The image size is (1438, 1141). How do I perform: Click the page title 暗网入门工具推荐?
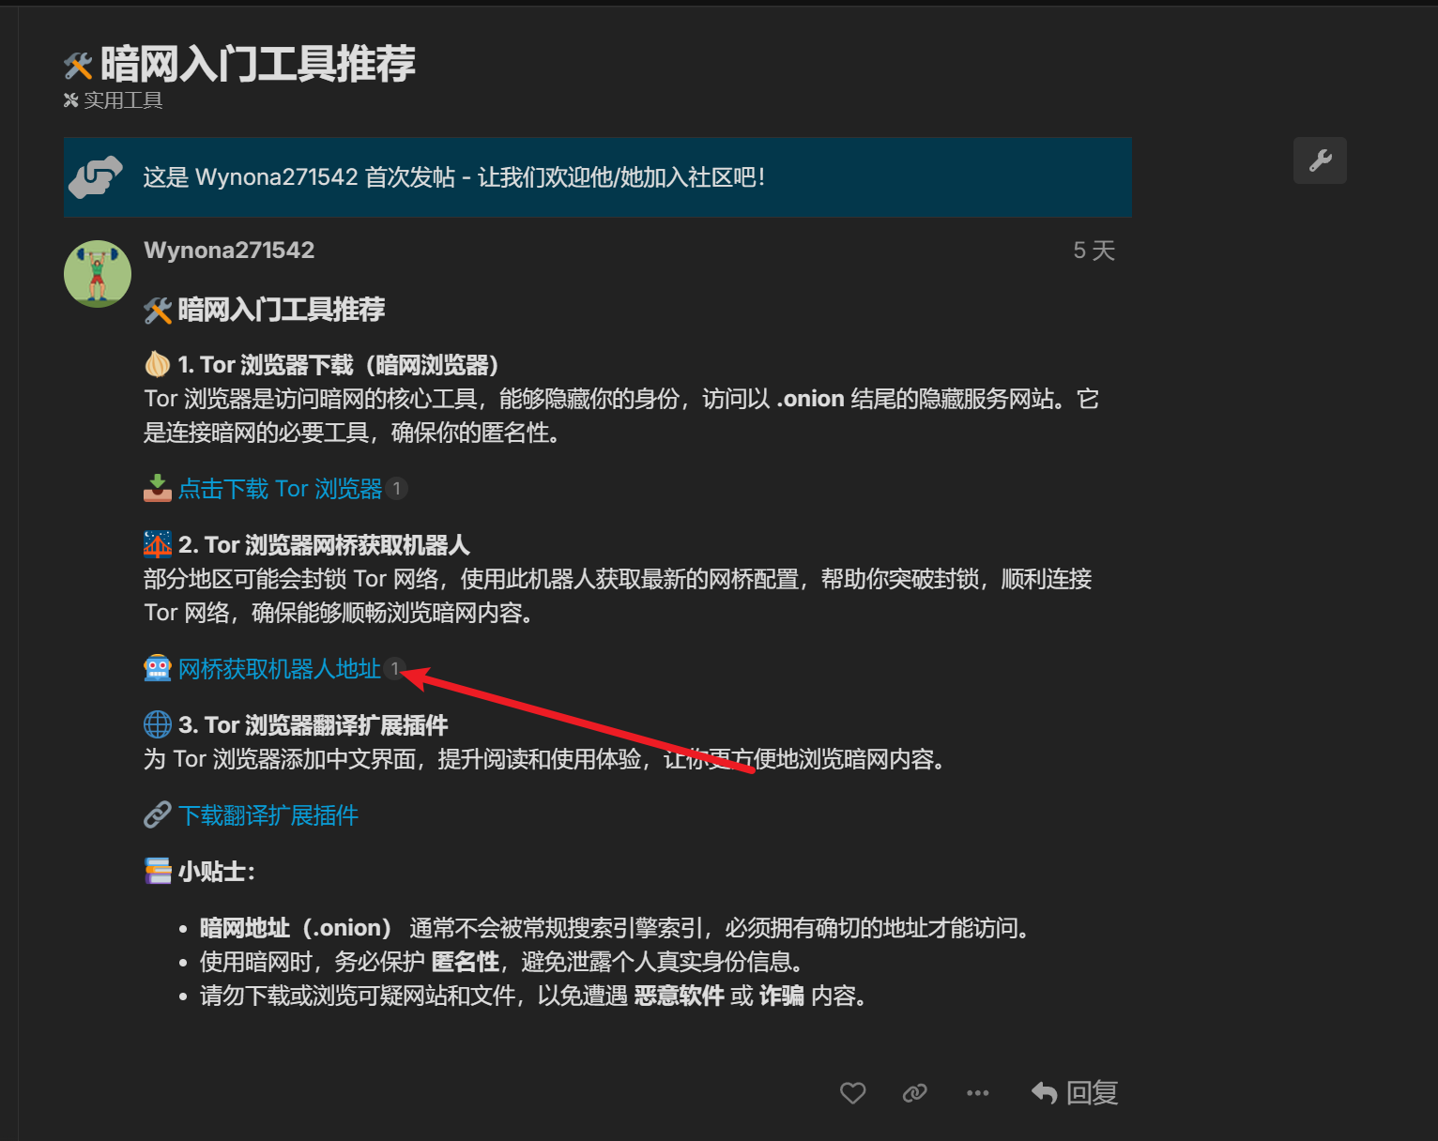click(x=258, y=64)
